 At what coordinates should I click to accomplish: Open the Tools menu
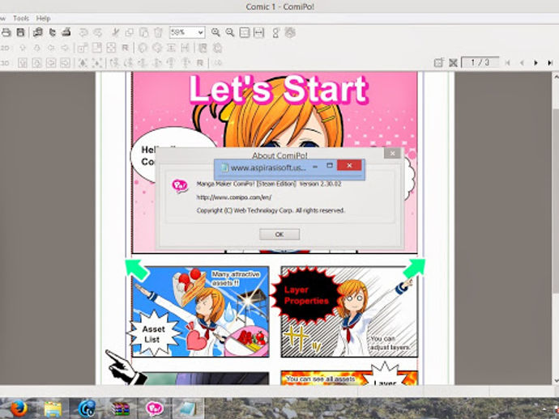(21, 18)
